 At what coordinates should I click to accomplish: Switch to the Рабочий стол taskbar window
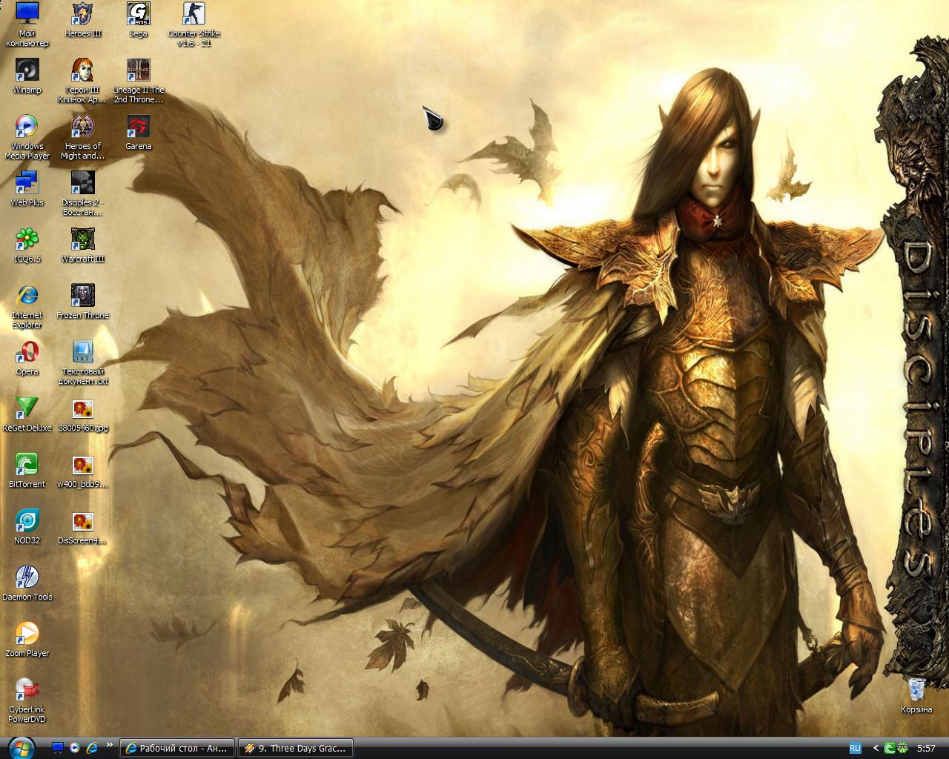(177, 748)
